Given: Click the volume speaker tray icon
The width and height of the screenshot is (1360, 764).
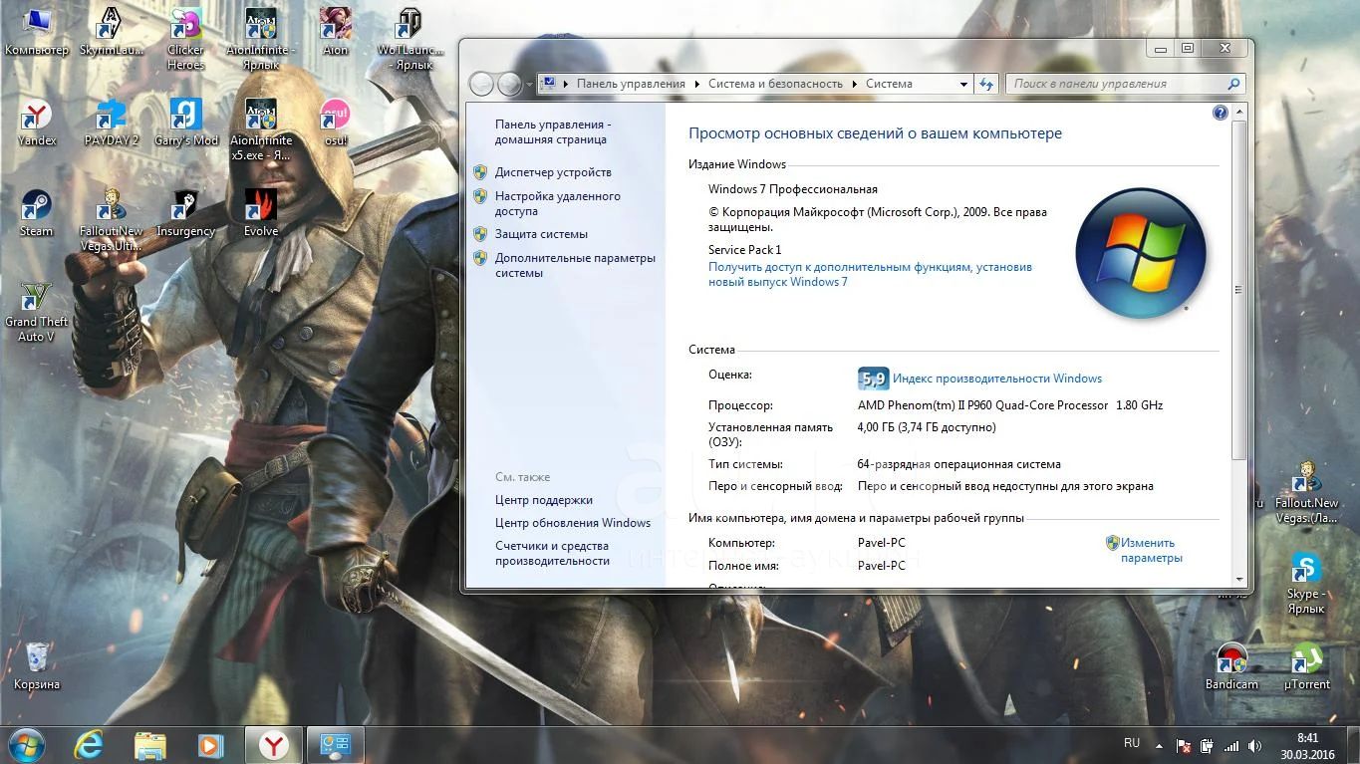Looking at the screenshot, I should (x=1254, y=746).
